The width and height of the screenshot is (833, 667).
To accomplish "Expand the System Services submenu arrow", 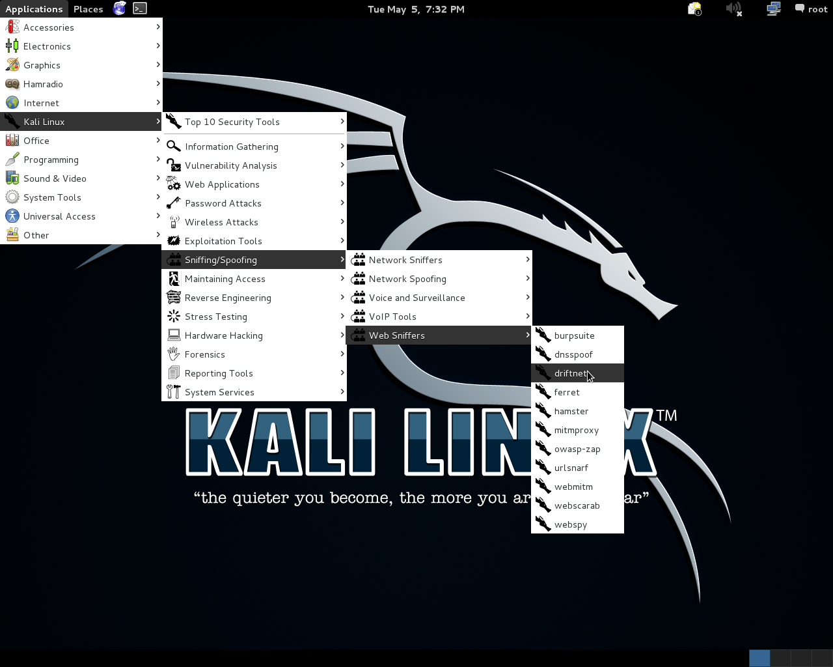I will pyautogui.click(x=342, y=391).
